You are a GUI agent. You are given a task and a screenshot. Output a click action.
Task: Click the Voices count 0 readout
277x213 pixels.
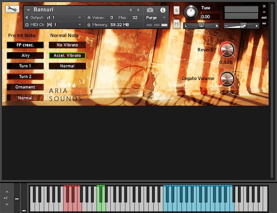click(x=112, y=18)
